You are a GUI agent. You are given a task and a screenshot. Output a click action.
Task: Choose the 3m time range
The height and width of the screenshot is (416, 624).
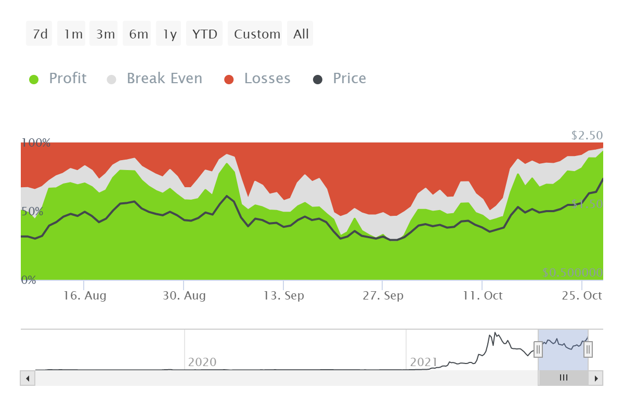(x=105, y=34)
